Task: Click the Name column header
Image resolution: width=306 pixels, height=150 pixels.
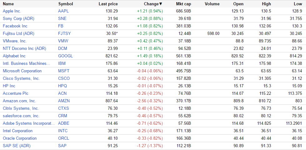Action: [x=8, y=4]
